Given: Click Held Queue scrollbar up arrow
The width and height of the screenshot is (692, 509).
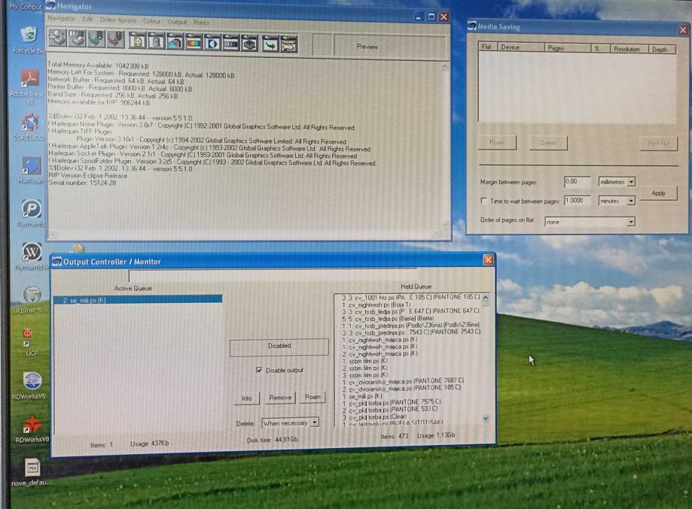Looking at the screenshot, I should click(486, 298).
